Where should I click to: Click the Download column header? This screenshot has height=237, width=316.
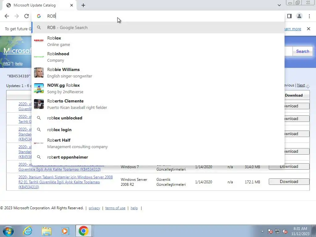click(x=294, y=95)
